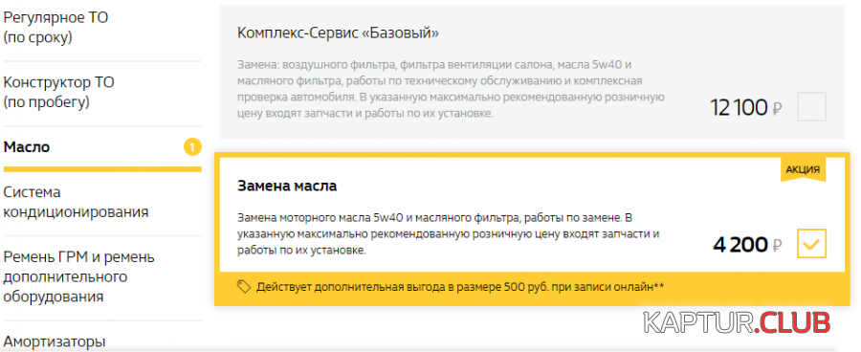Click the price tag icon in yellow banner

point(244,286)
